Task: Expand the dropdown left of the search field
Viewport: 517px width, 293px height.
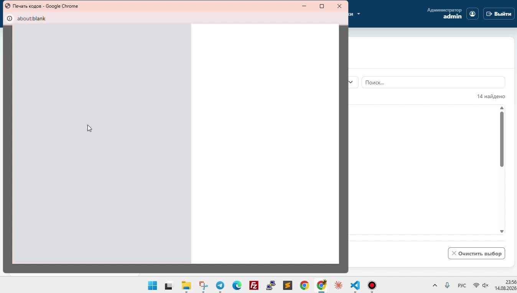Action: (351, 82)
